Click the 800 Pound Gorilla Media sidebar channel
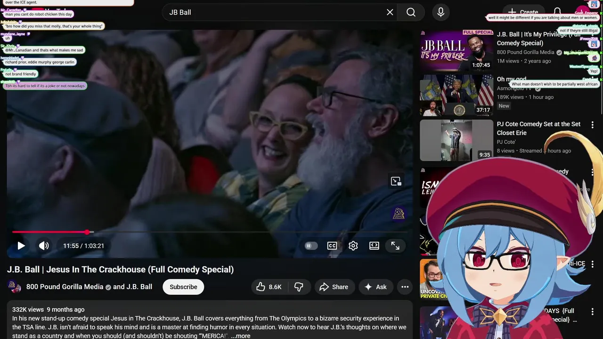The width and height of the screenshot is (603, 339). coord(525,52)
